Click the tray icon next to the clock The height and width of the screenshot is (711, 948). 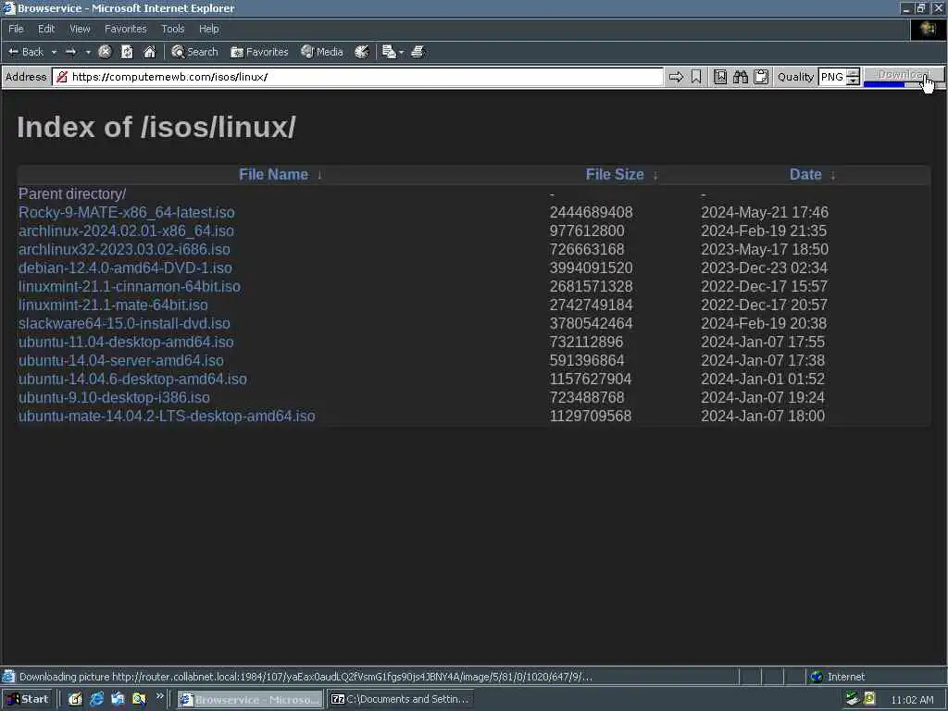869,699
